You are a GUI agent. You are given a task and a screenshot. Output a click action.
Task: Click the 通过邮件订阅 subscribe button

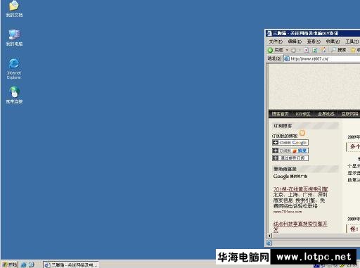point(290,158)
